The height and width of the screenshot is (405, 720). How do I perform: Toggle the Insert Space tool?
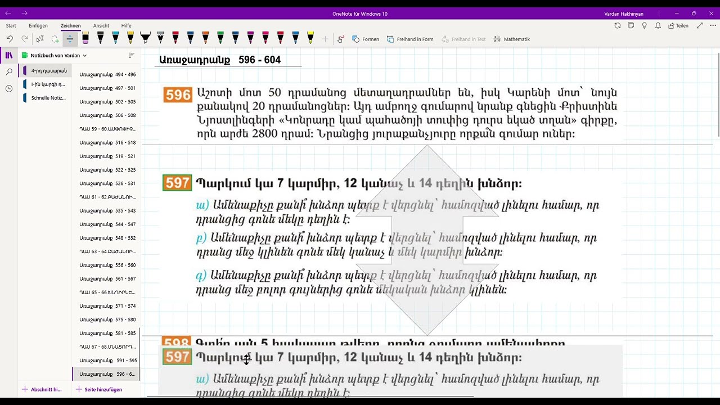(70, 39)
